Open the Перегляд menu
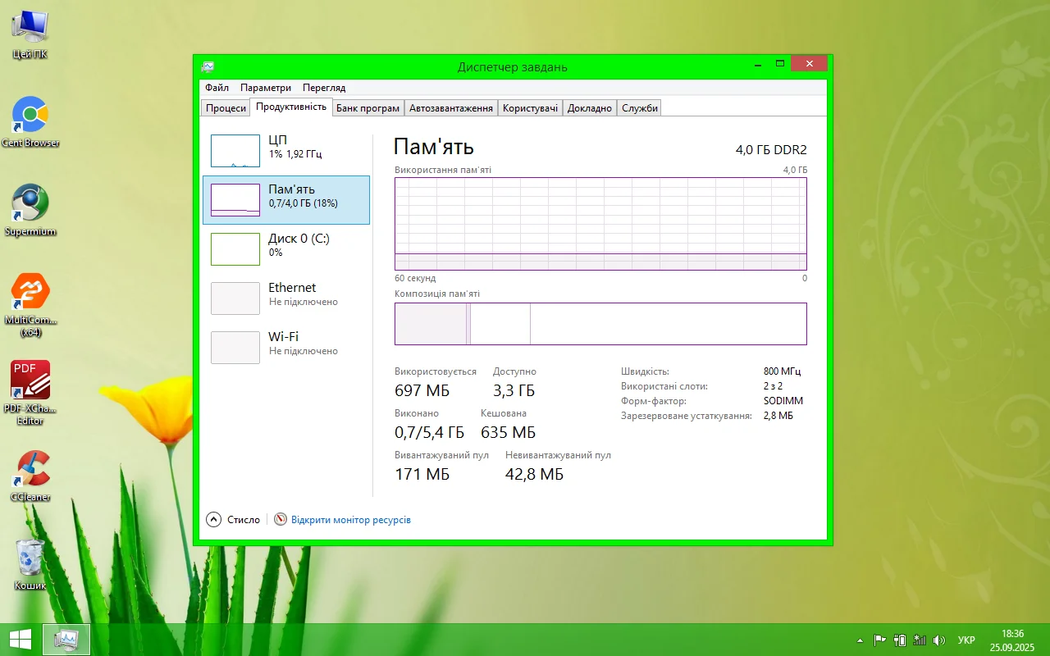1050x656 pixels. pos(324,88)
